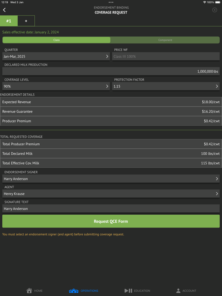Tap the $16.20/cwt Revenue Guarantee value
The width and height of the screenshot is (222, 296).
coord(211,111)
